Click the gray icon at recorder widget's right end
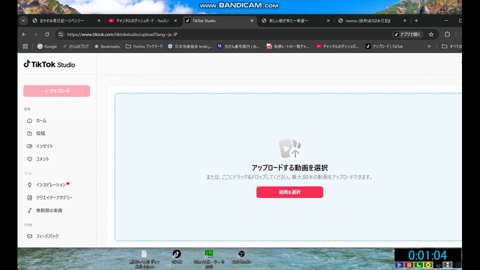The height and width of the screenshot is (270, 480). pos(447,265)
